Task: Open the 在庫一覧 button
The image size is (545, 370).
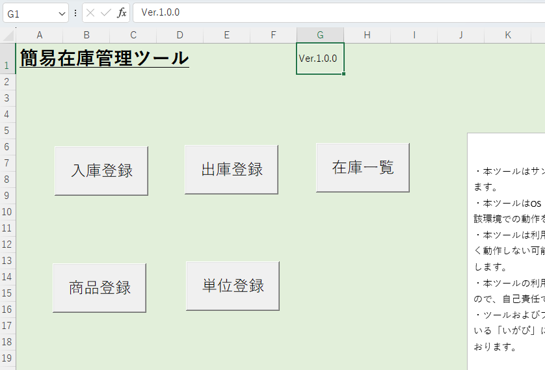Action: 362,168
